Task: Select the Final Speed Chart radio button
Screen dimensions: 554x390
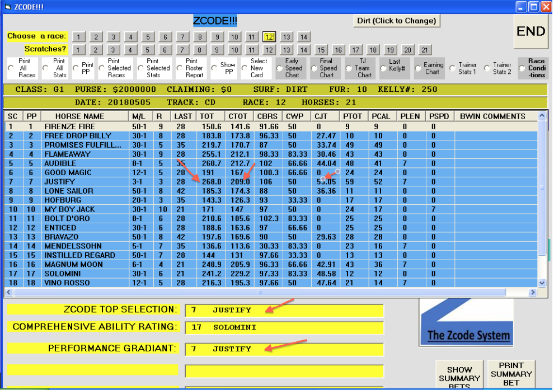Action: click(x=314, y=68)
